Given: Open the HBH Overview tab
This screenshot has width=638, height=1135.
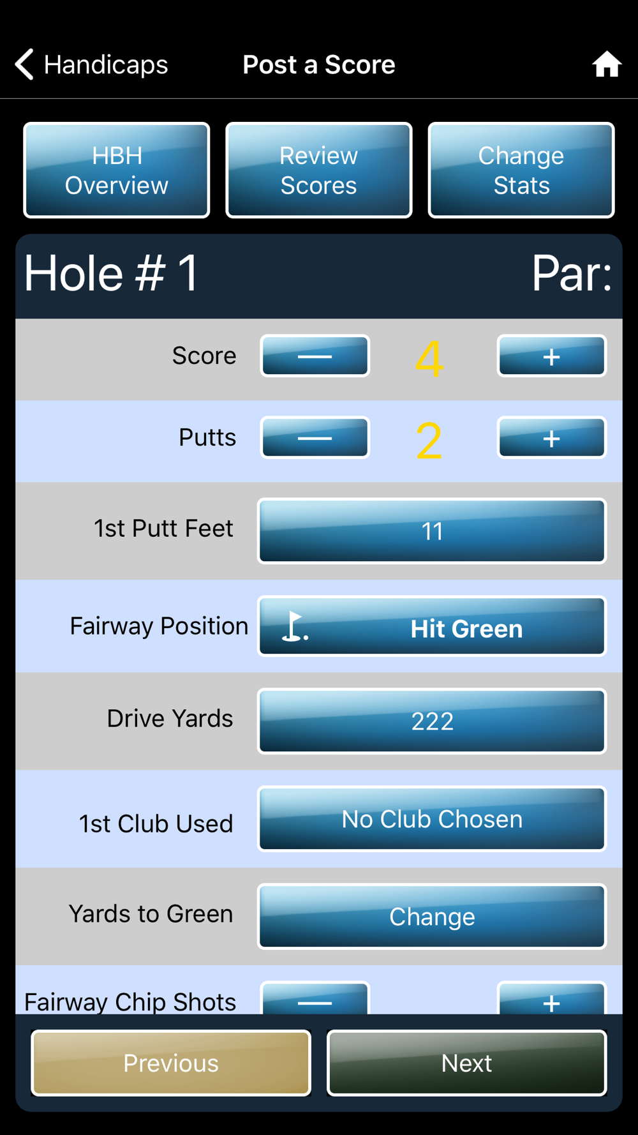Looking at the screenshot, I should (x=117, y=170).
